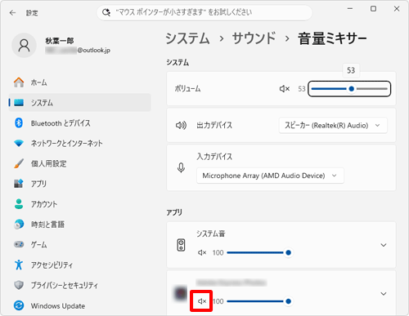Open the 出力デバイス speaker dropdown

point(333,125)
